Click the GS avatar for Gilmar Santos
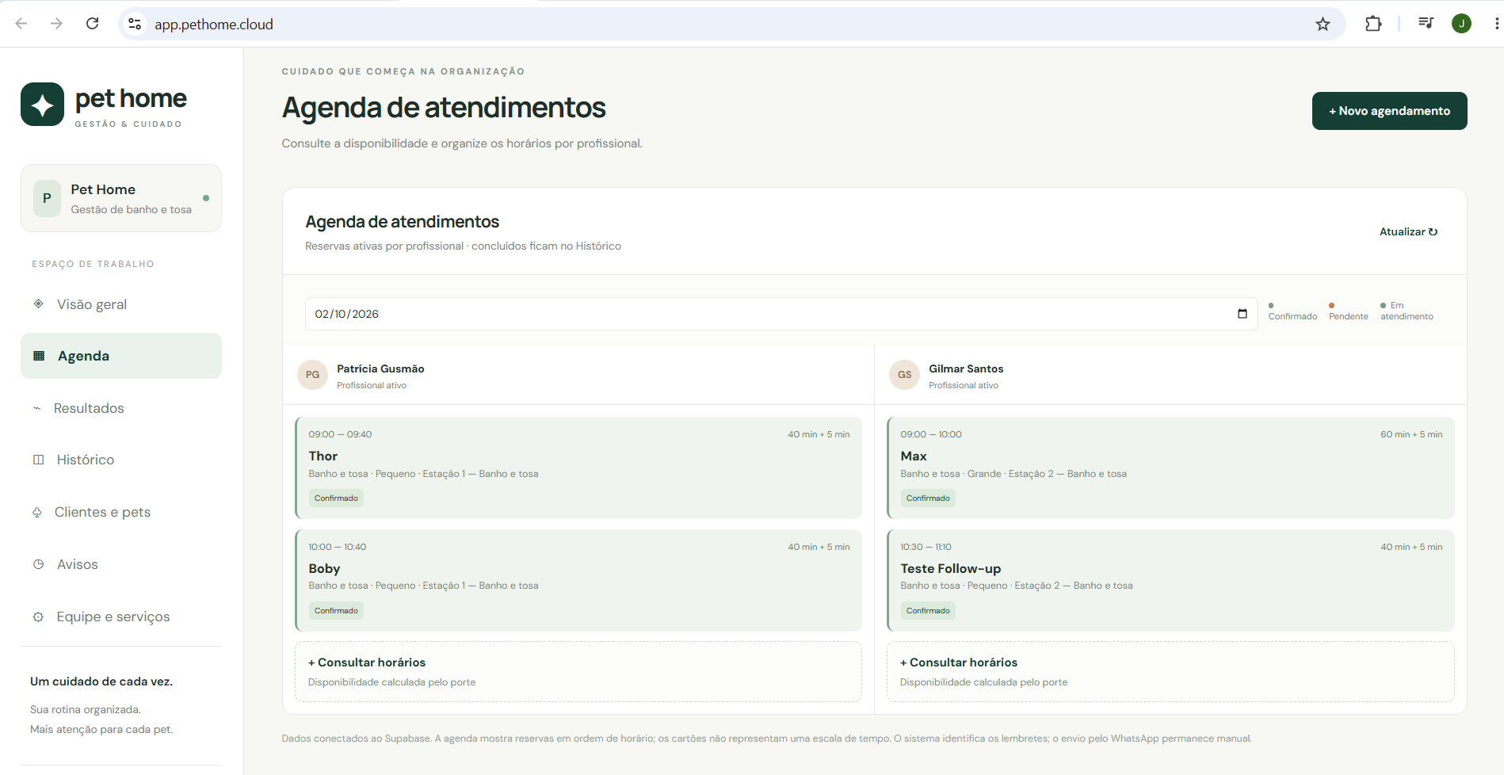The image size is (1504, 775). pyautogui.click(x=904, y=375)
